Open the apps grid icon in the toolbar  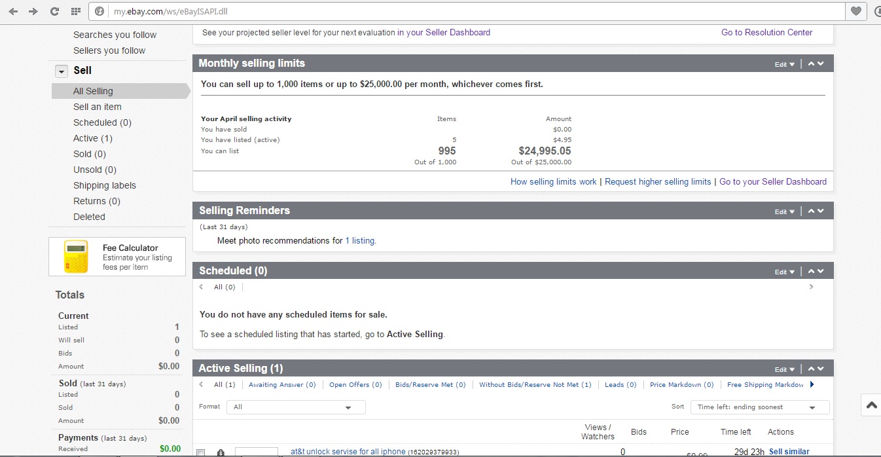pos(75,11)
